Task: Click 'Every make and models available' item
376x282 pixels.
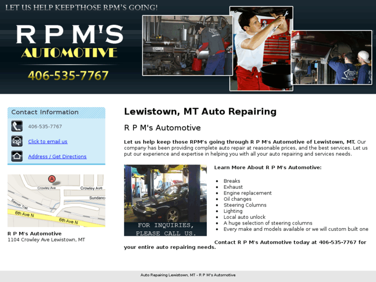Action: point(296,229)
